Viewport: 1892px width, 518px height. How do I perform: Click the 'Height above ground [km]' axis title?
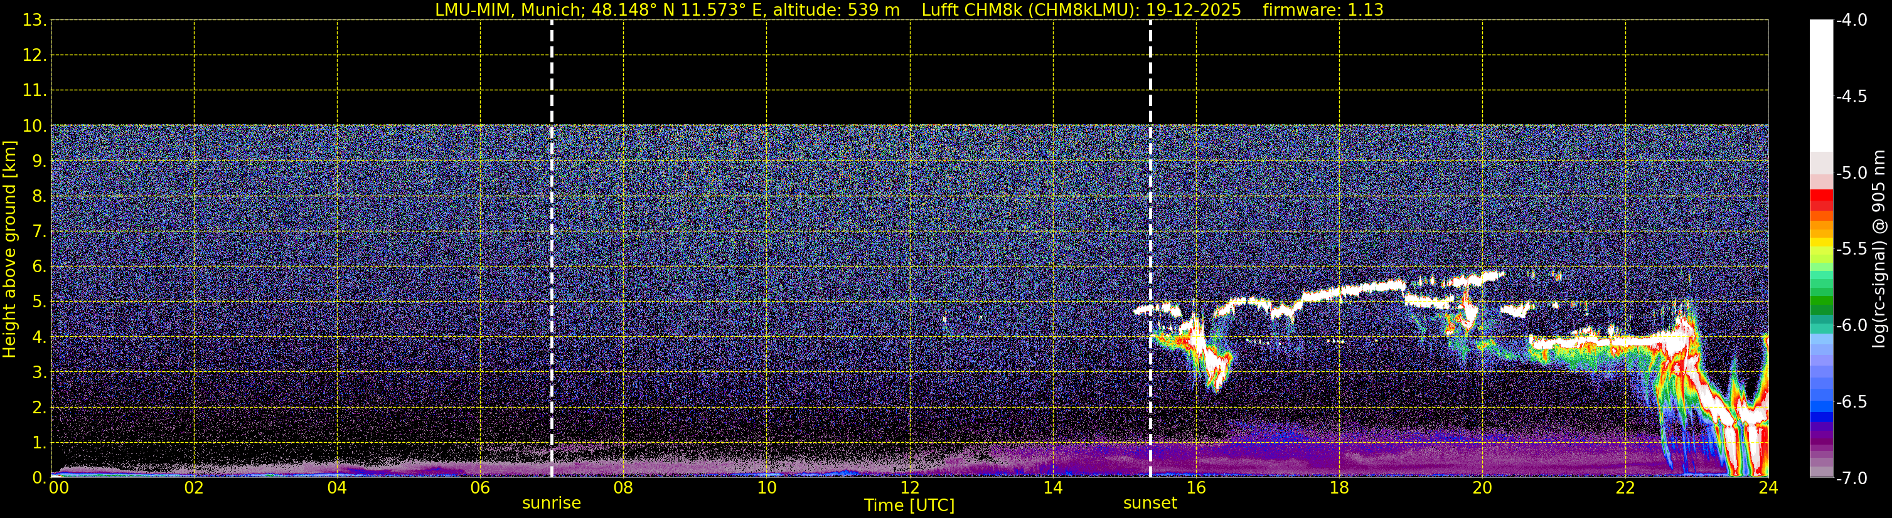click(9, 250)
